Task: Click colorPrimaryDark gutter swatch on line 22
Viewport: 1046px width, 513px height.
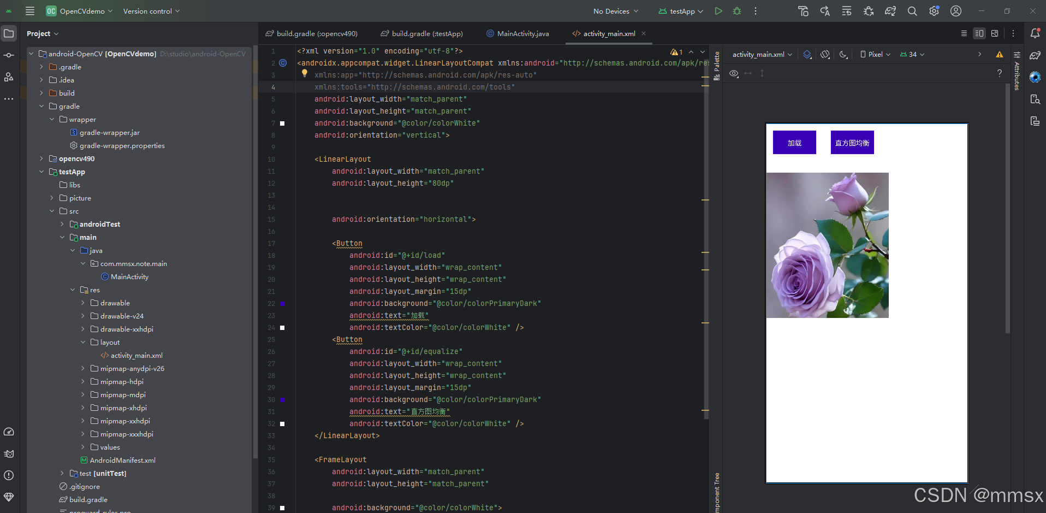Action: (x=282, y=303)
